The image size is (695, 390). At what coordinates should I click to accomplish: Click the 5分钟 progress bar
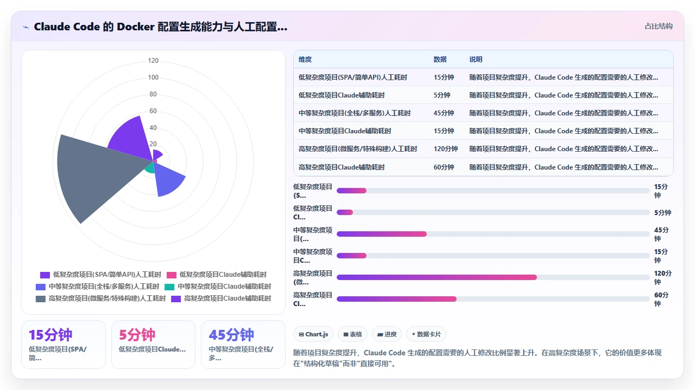coord(493,212)
